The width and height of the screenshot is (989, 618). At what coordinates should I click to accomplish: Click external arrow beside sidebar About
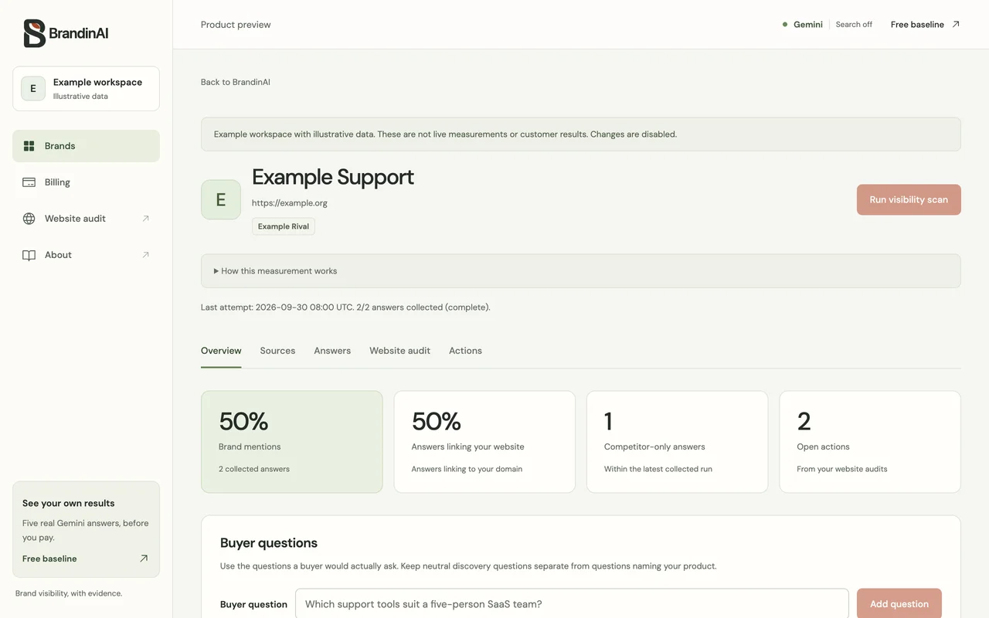pos(145,255)
